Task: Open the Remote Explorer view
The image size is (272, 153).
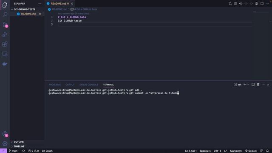Action: [x=5, y=54]
